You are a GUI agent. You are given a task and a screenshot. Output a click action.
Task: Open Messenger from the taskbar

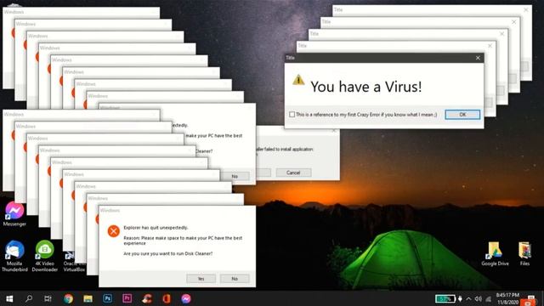[186, 298]
